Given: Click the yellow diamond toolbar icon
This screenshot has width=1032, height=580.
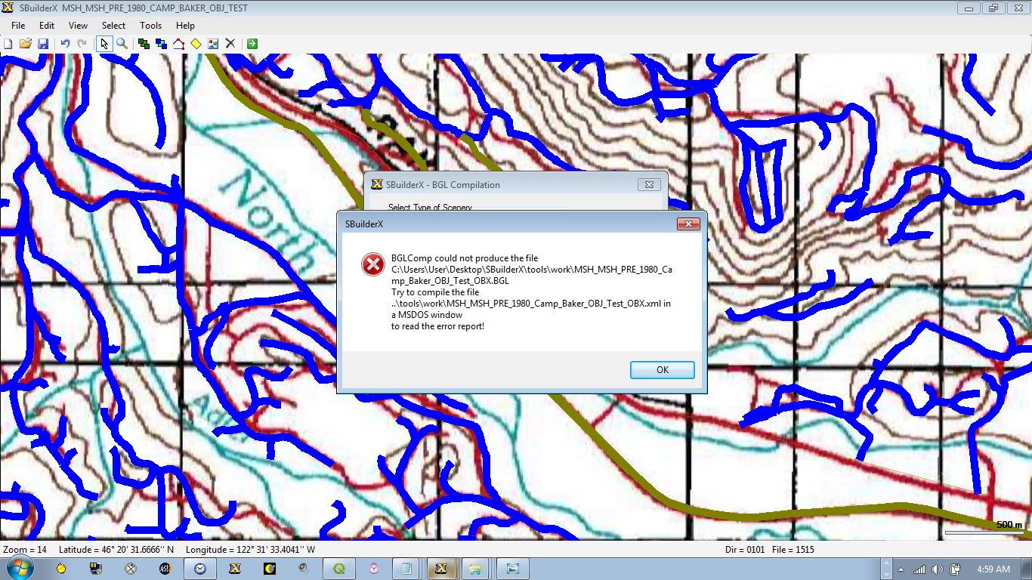Looking at the screenshot, I should tap(196, 44).
